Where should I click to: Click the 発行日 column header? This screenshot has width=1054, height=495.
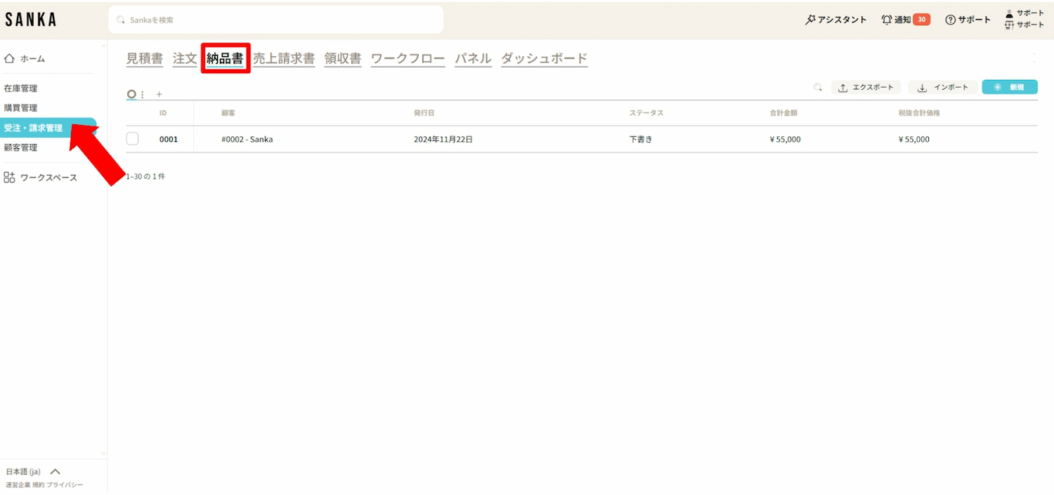point(424,113)
